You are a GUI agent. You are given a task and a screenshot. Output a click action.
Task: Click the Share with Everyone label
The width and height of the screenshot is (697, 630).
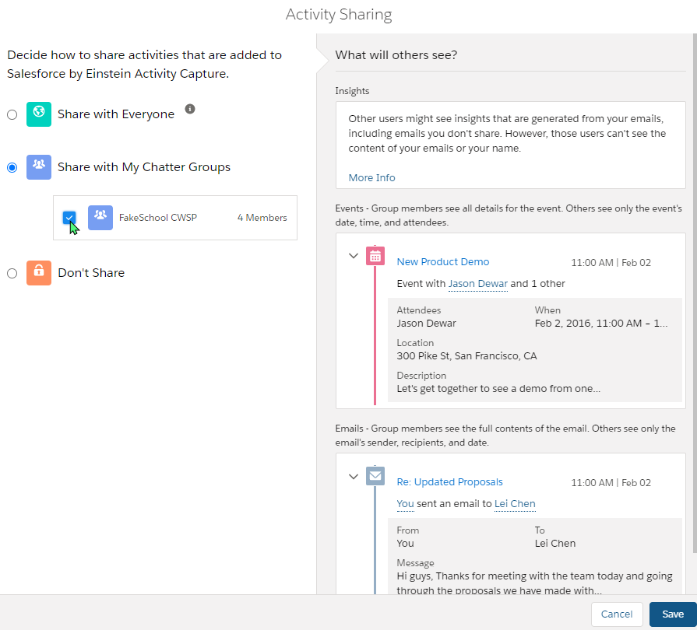[x=116, y=114]
